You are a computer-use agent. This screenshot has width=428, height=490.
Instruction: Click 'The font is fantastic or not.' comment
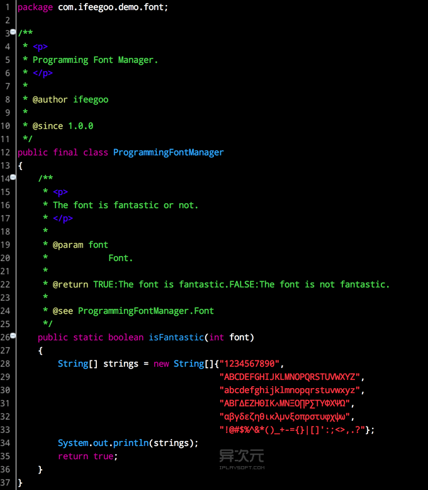[x=125, y=205]
